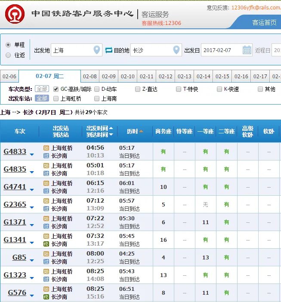Viewport: 281px width, 302px height.
Task: Click 全部 button for departure stations
Action: point(42,99)
